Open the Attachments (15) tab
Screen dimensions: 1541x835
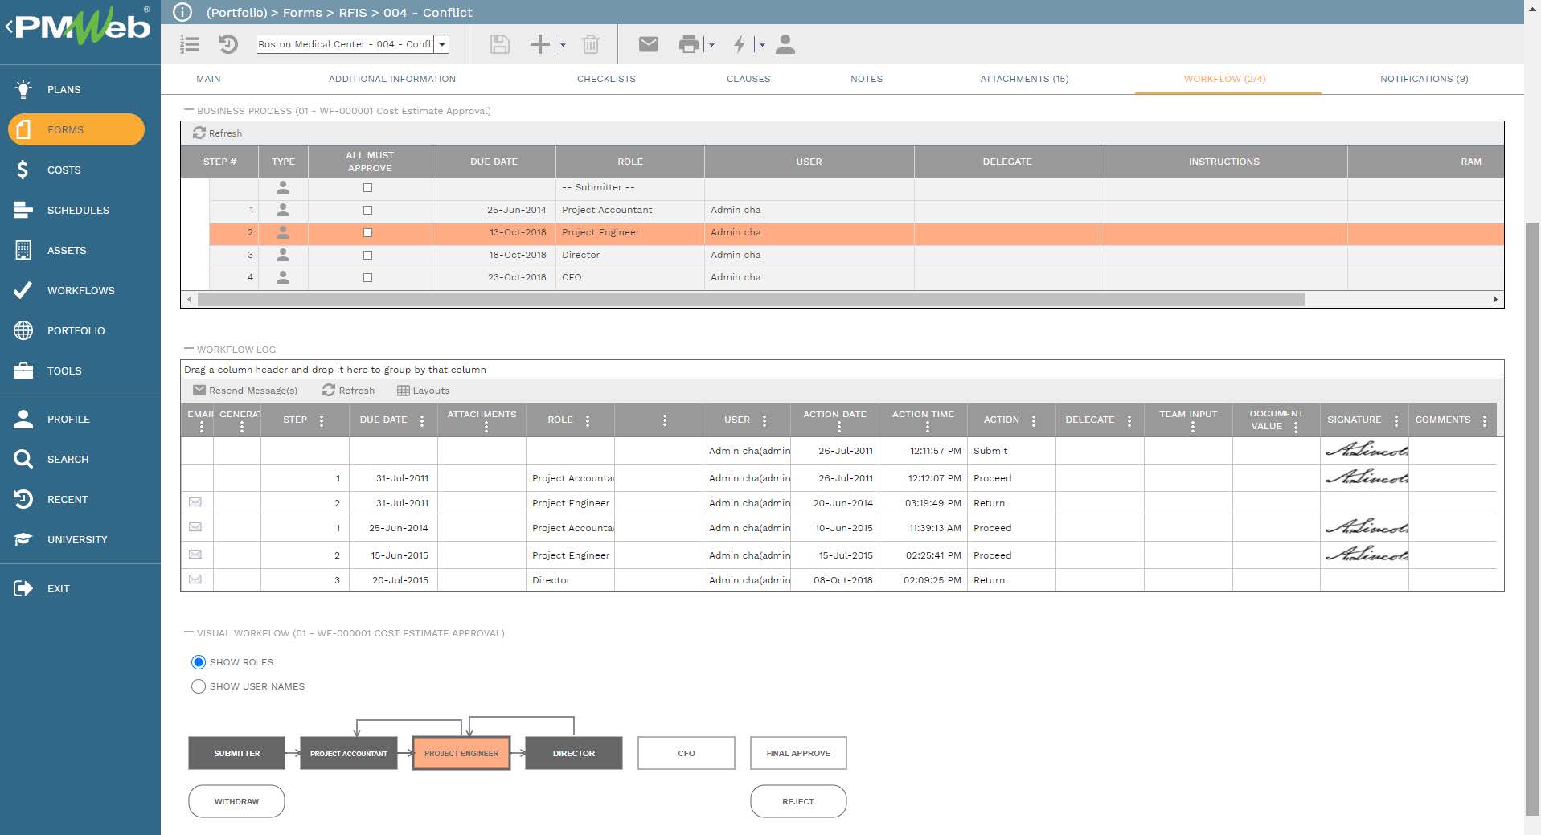click(1024, 79)
